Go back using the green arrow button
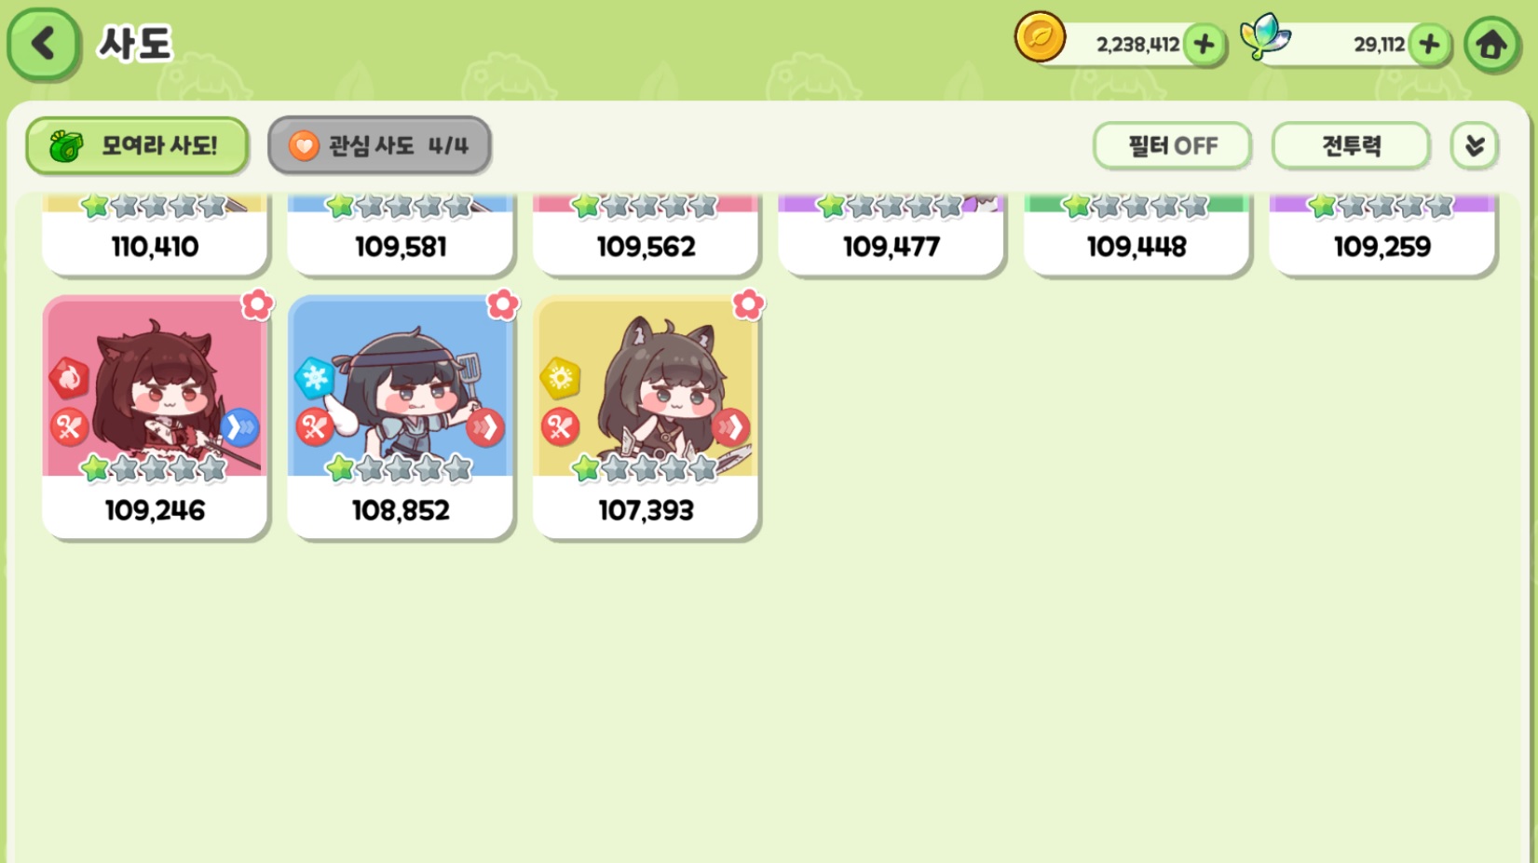 click(x=43, y=44)
